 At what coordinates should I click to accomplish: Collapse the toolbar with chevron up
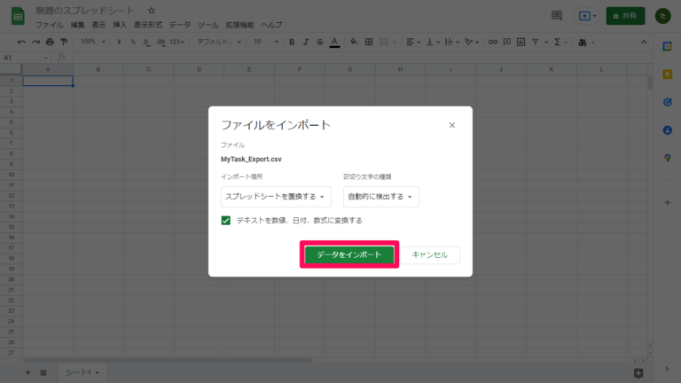pyautogui.click(x=644, y=43)
